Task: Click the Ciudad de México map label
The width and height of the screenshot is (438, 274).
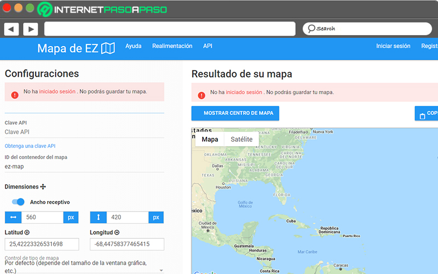Action: [x=208, y=225]
